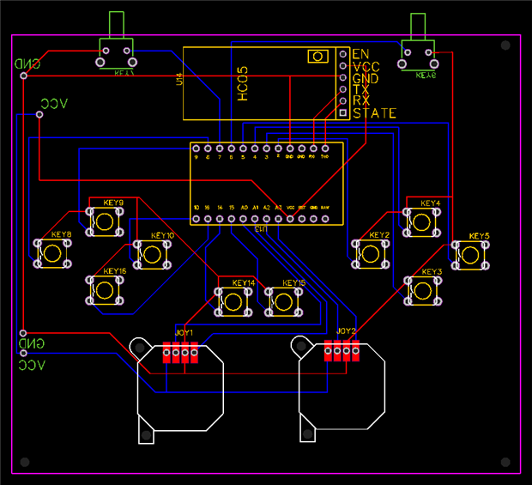This screenshot has height=485, width=532.
Task: Select pin 7 pad of U13
Action: point(220,149)
